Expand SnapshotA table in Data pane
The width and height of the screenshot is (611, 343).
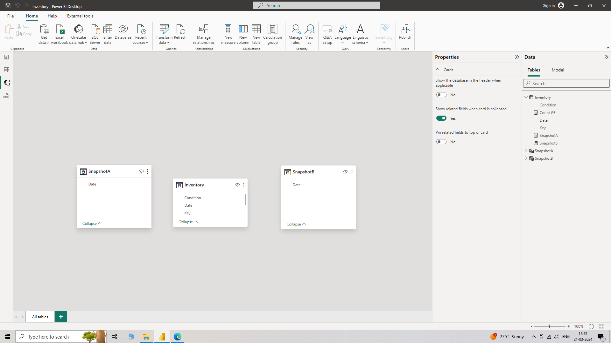526,151
